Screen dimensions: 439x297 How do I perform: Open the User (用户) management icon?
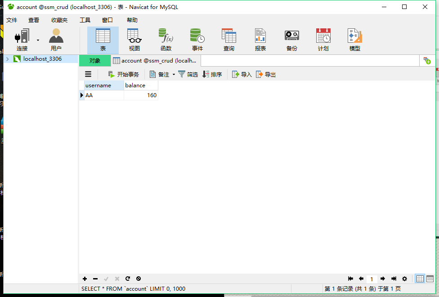pos(56,36)
